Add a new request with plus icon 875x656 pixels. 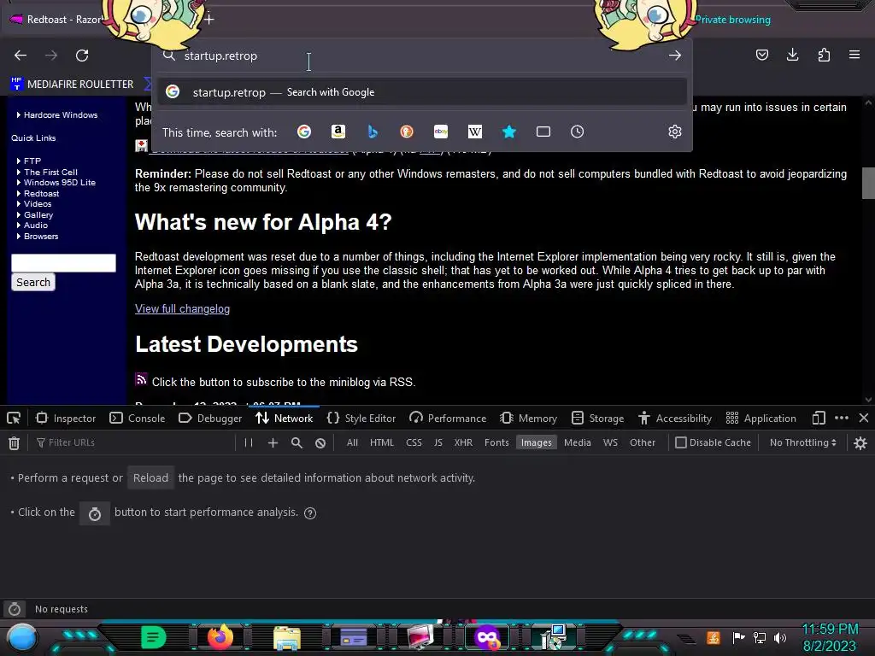[x=273, y=443]
